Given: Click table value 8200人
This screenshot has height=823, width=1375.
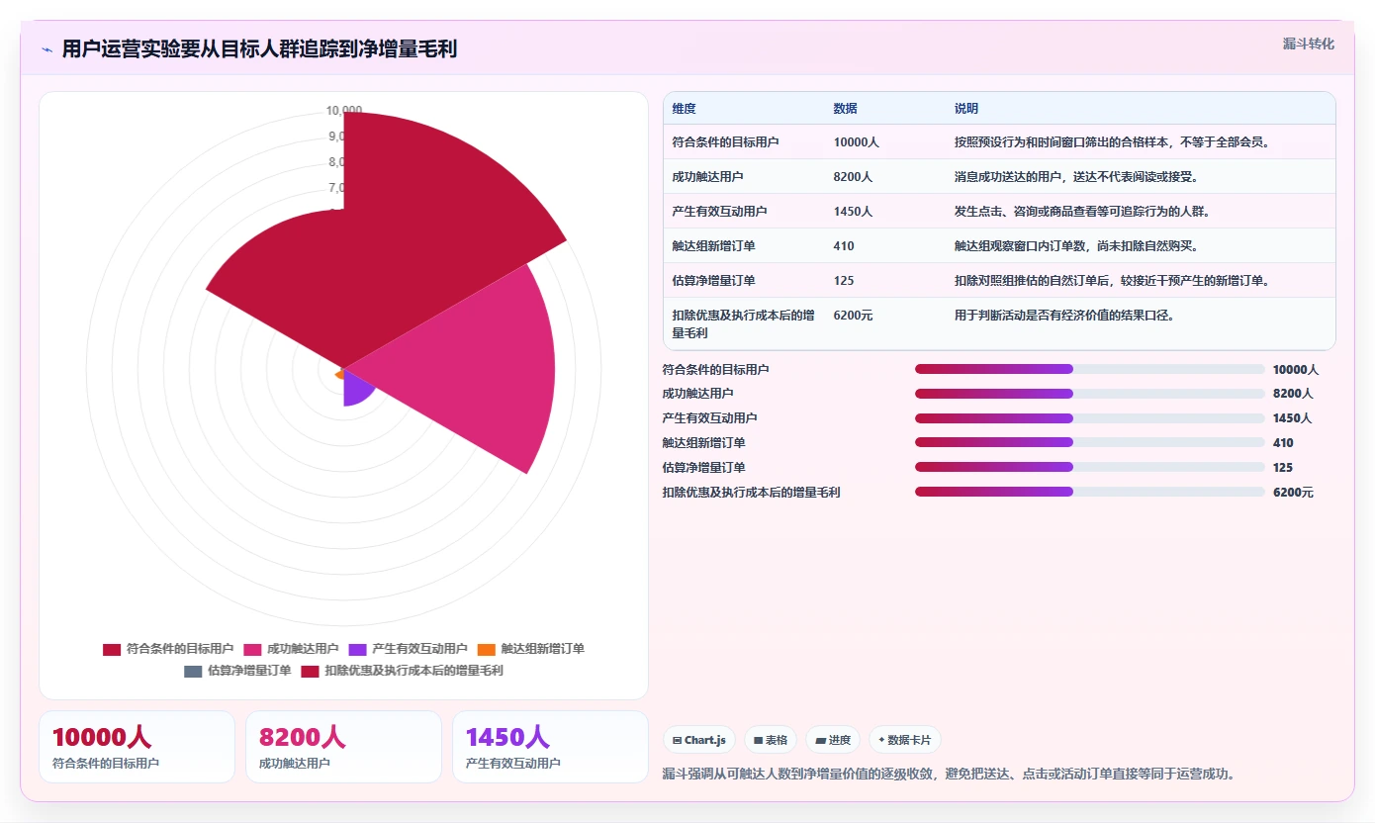Looking at the screenshot, I should (853, 177).
